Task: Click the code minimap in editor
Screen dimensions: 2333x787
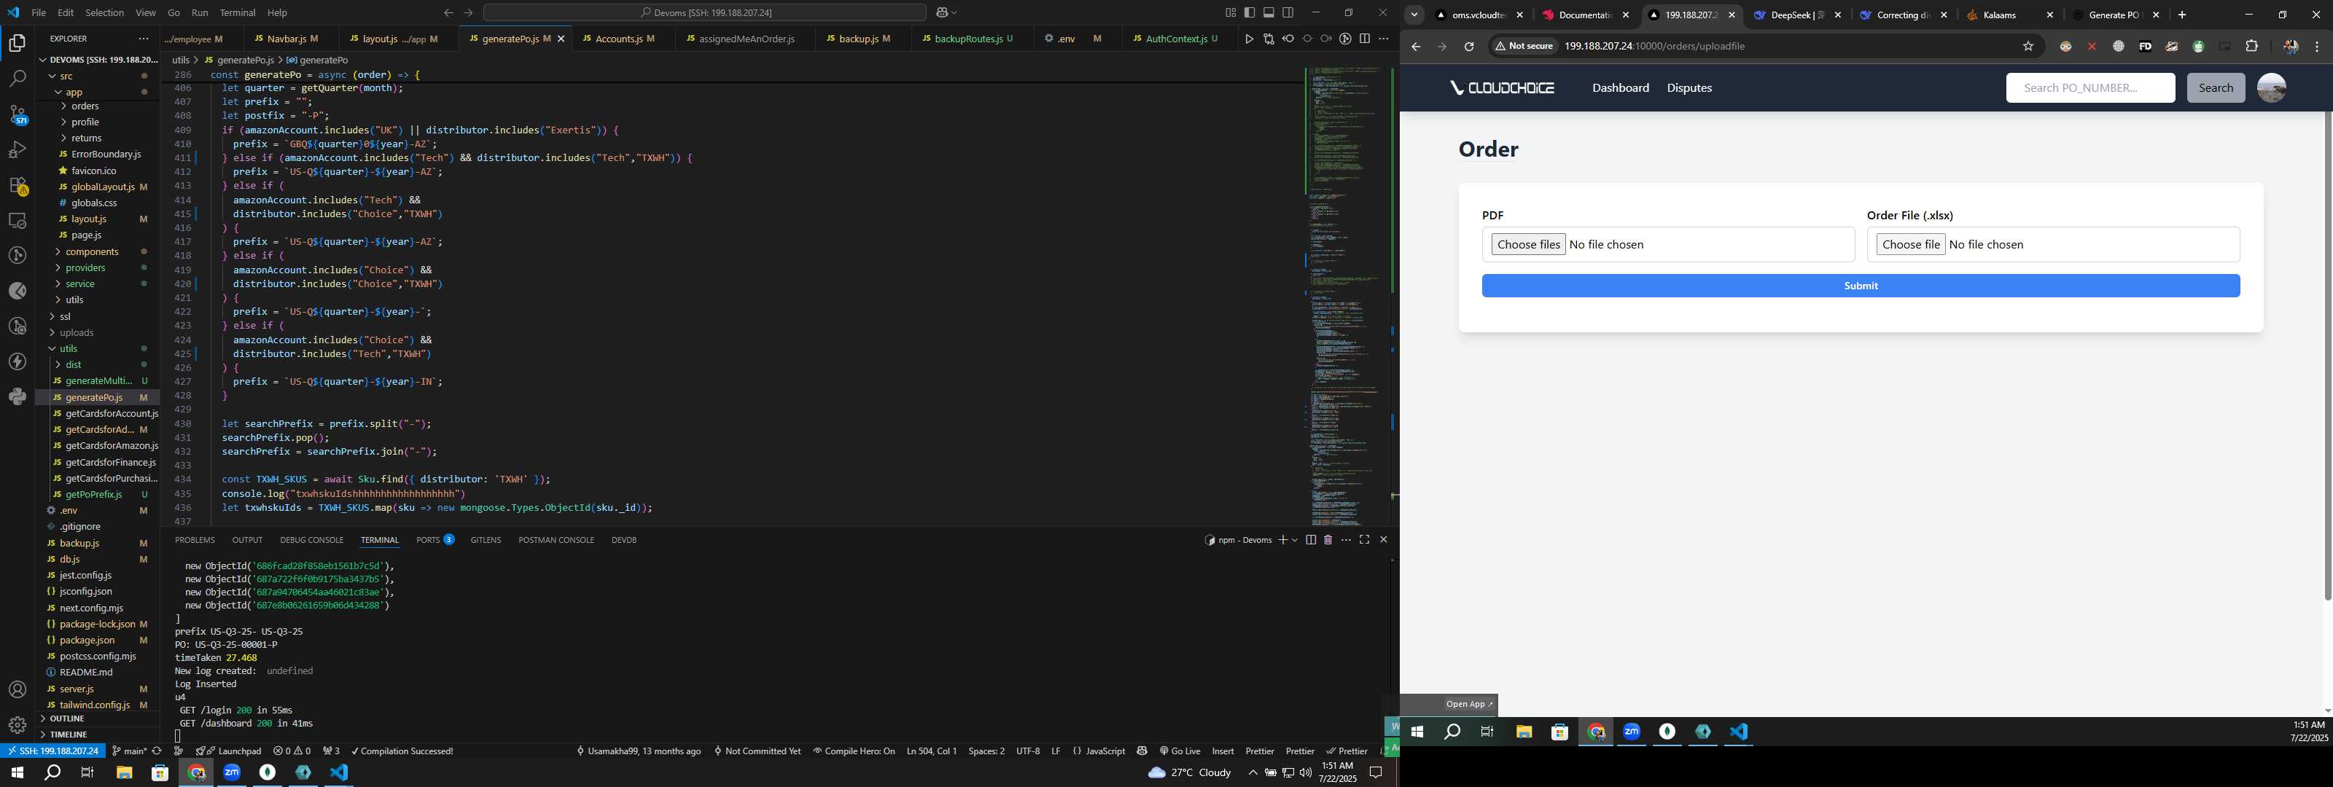Action: point(1345,294)
